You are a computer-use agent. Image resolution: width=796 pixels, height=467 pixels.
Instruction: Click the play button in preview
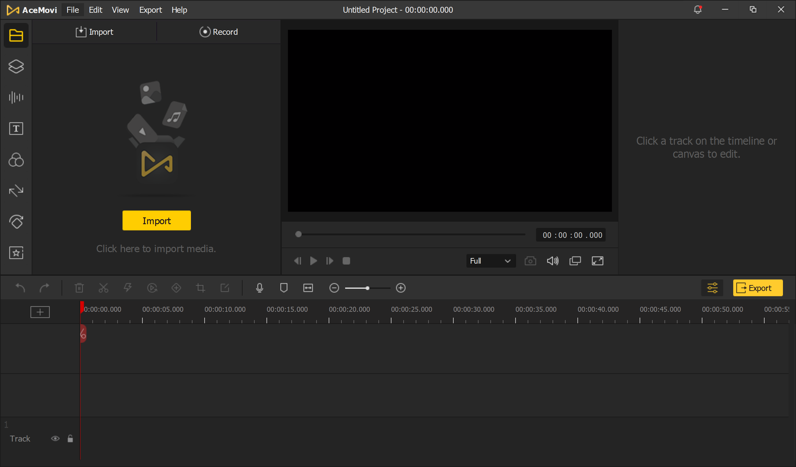click(x=313, y=261)
